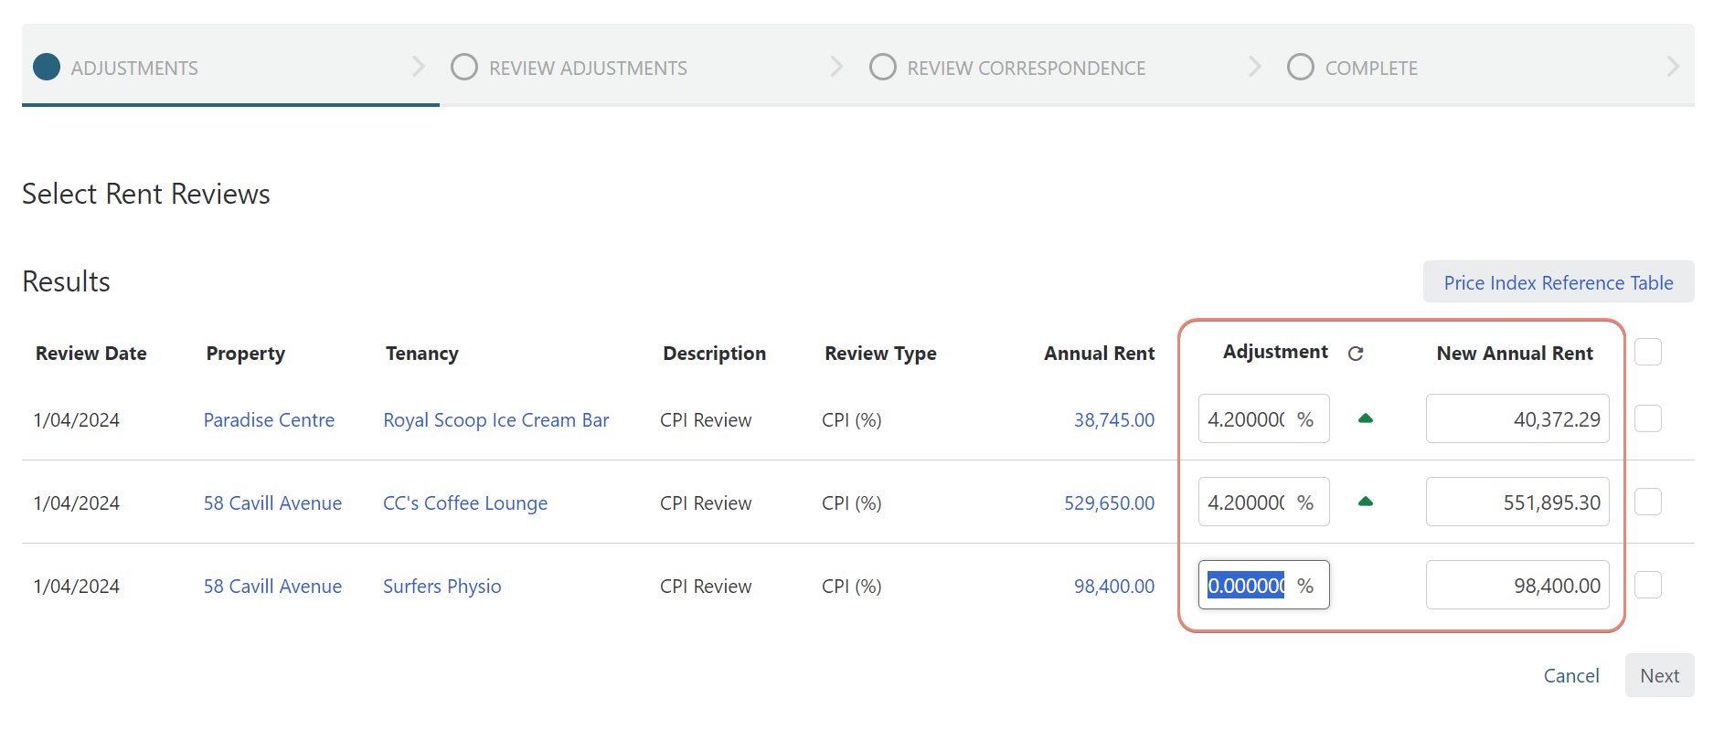Click green up arrow in Royal Scoop row
Screen dimensions: 1724x751
pyautogui.click(x=1366, y=418)
